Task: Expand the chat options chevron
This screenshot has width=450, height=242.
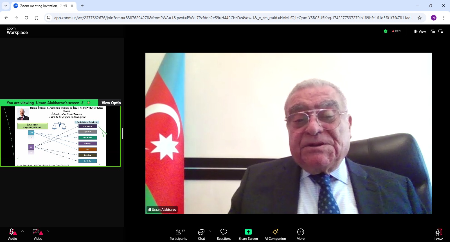Action: point(210,231)
